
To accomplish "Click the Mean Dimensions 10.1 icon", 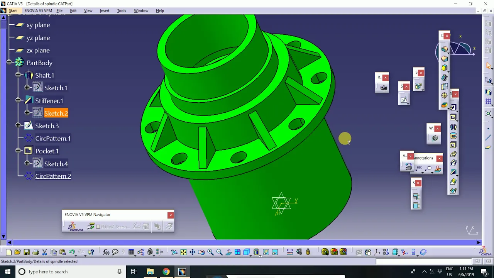I will click(386, 252).
